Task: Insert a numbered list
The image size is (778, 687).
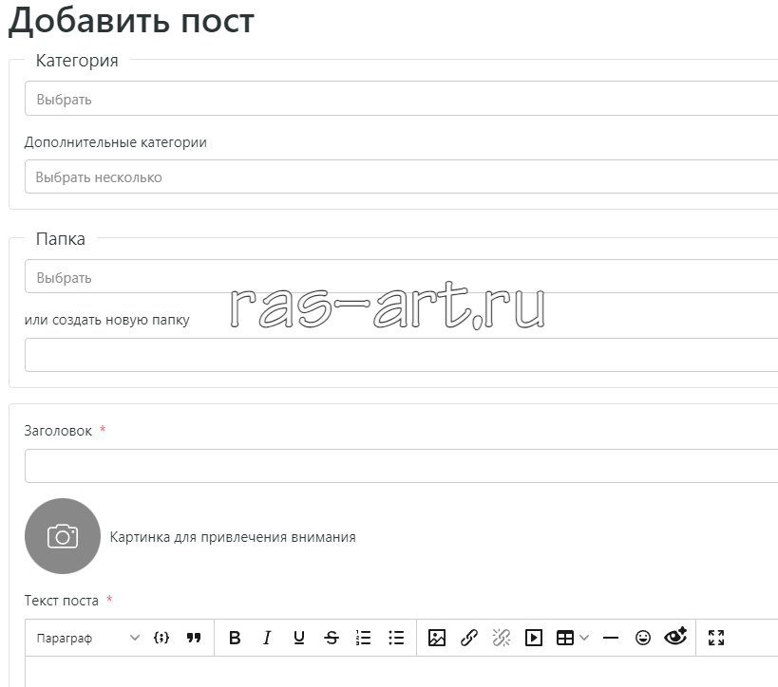Action: [363, 638]
